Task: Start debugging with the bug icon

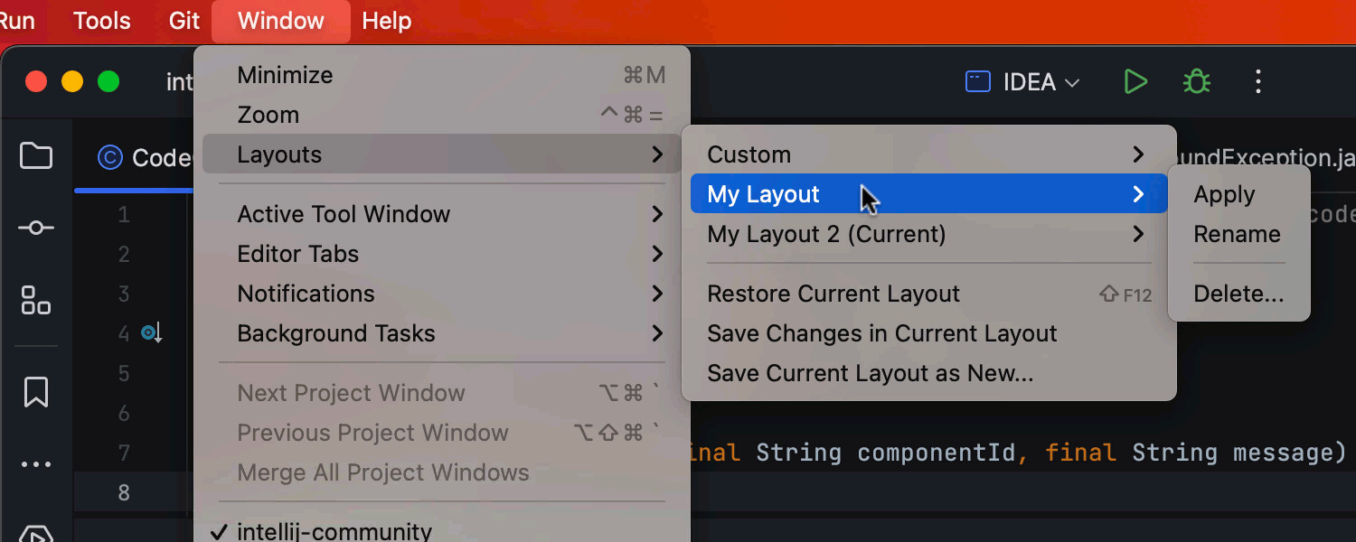Action: click(x=1196, y=82)
